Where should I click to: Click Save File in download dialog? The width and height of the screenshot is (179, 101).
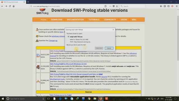99,48
